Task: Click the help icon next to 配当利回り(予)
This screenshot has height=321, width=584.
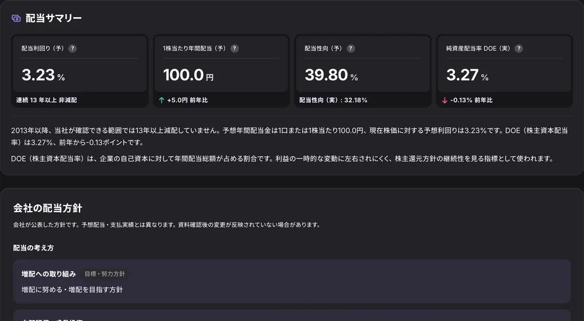Action: 73,49
